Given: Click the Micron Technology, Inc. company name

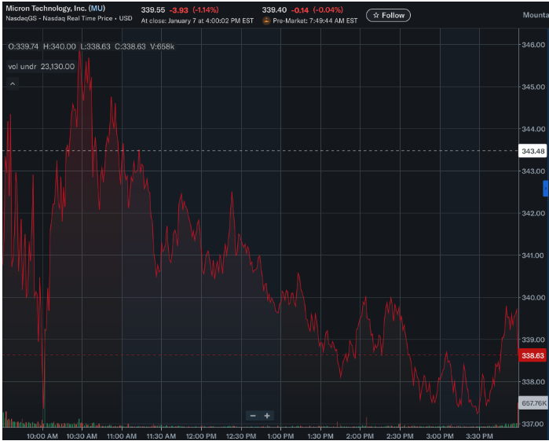Looking at the screenshot, I should (x=46, y=8).
